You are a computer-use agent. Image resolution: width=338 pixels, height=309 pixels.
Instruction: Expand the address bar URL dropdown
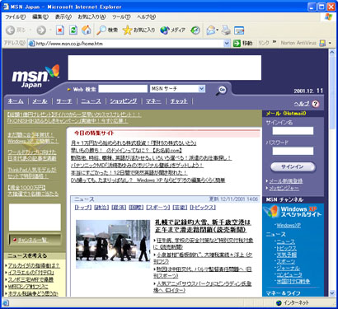point(227,44)
